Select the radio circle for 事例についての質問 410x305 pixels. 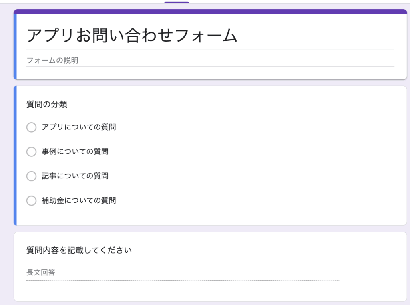click(x=31, y=152)
